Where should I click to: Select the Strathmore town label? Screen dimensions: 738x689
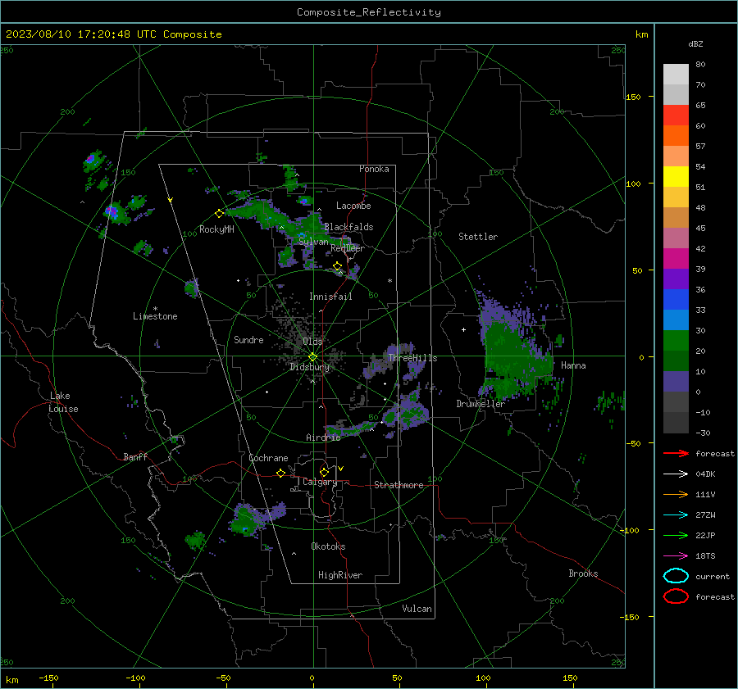pos(399,485)
